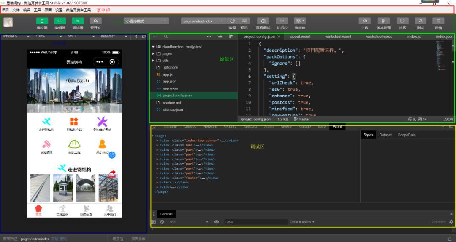The height and width of the screenshot is (242, 456).
Task: Toggle the 模拟器 simulator panel button
Action: pos(42,21)
